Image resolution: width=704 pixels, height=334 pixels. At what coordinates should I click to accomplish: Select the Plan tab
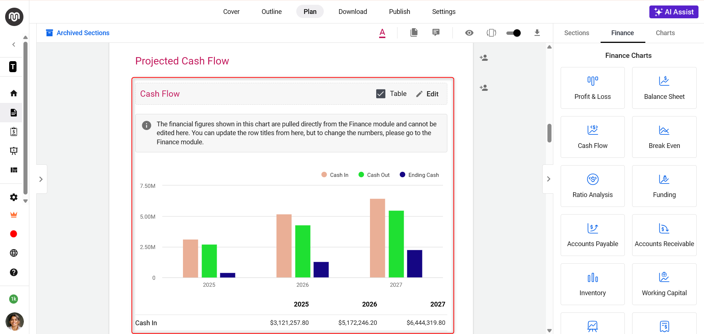[x=310, y=12]
